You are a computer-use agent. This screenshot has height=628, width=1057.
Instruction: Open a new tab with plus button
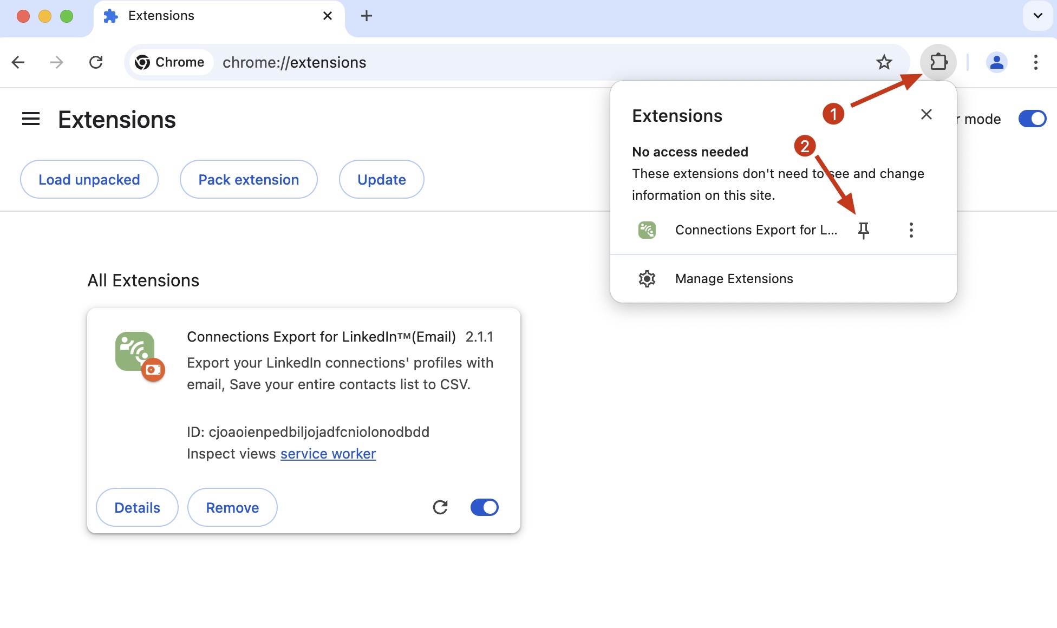pos(367,16)
